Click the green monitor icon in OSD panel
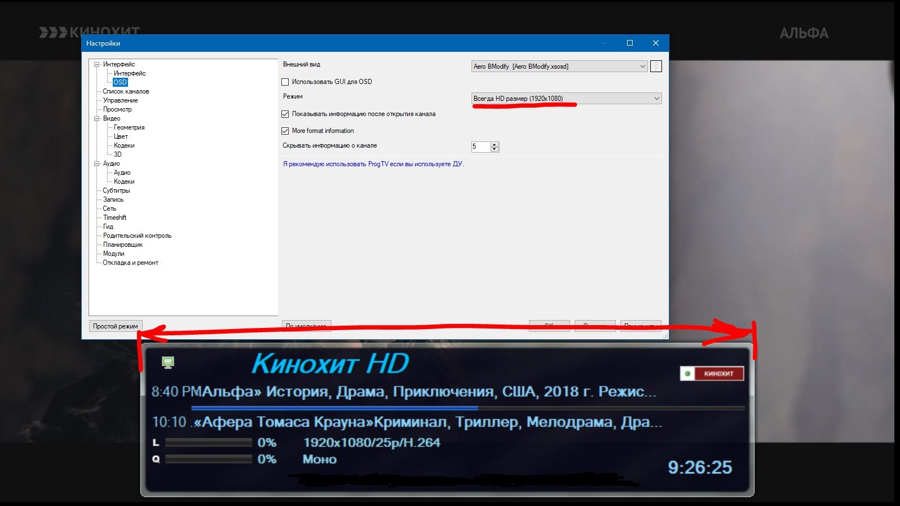 [x=167, y=362]
